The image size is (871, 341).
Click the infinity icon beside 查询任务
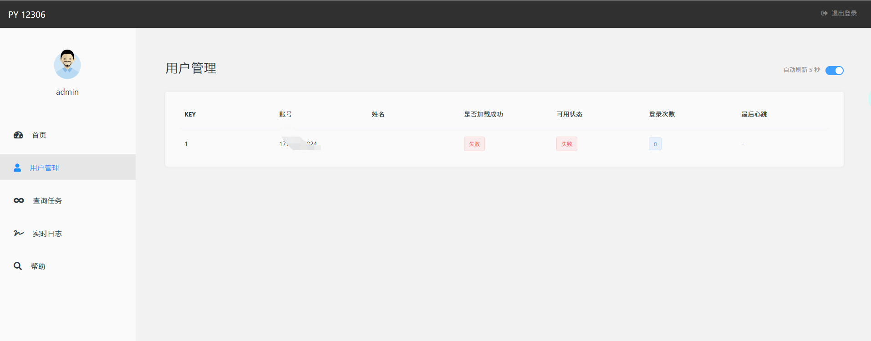(x=19, y=201)
